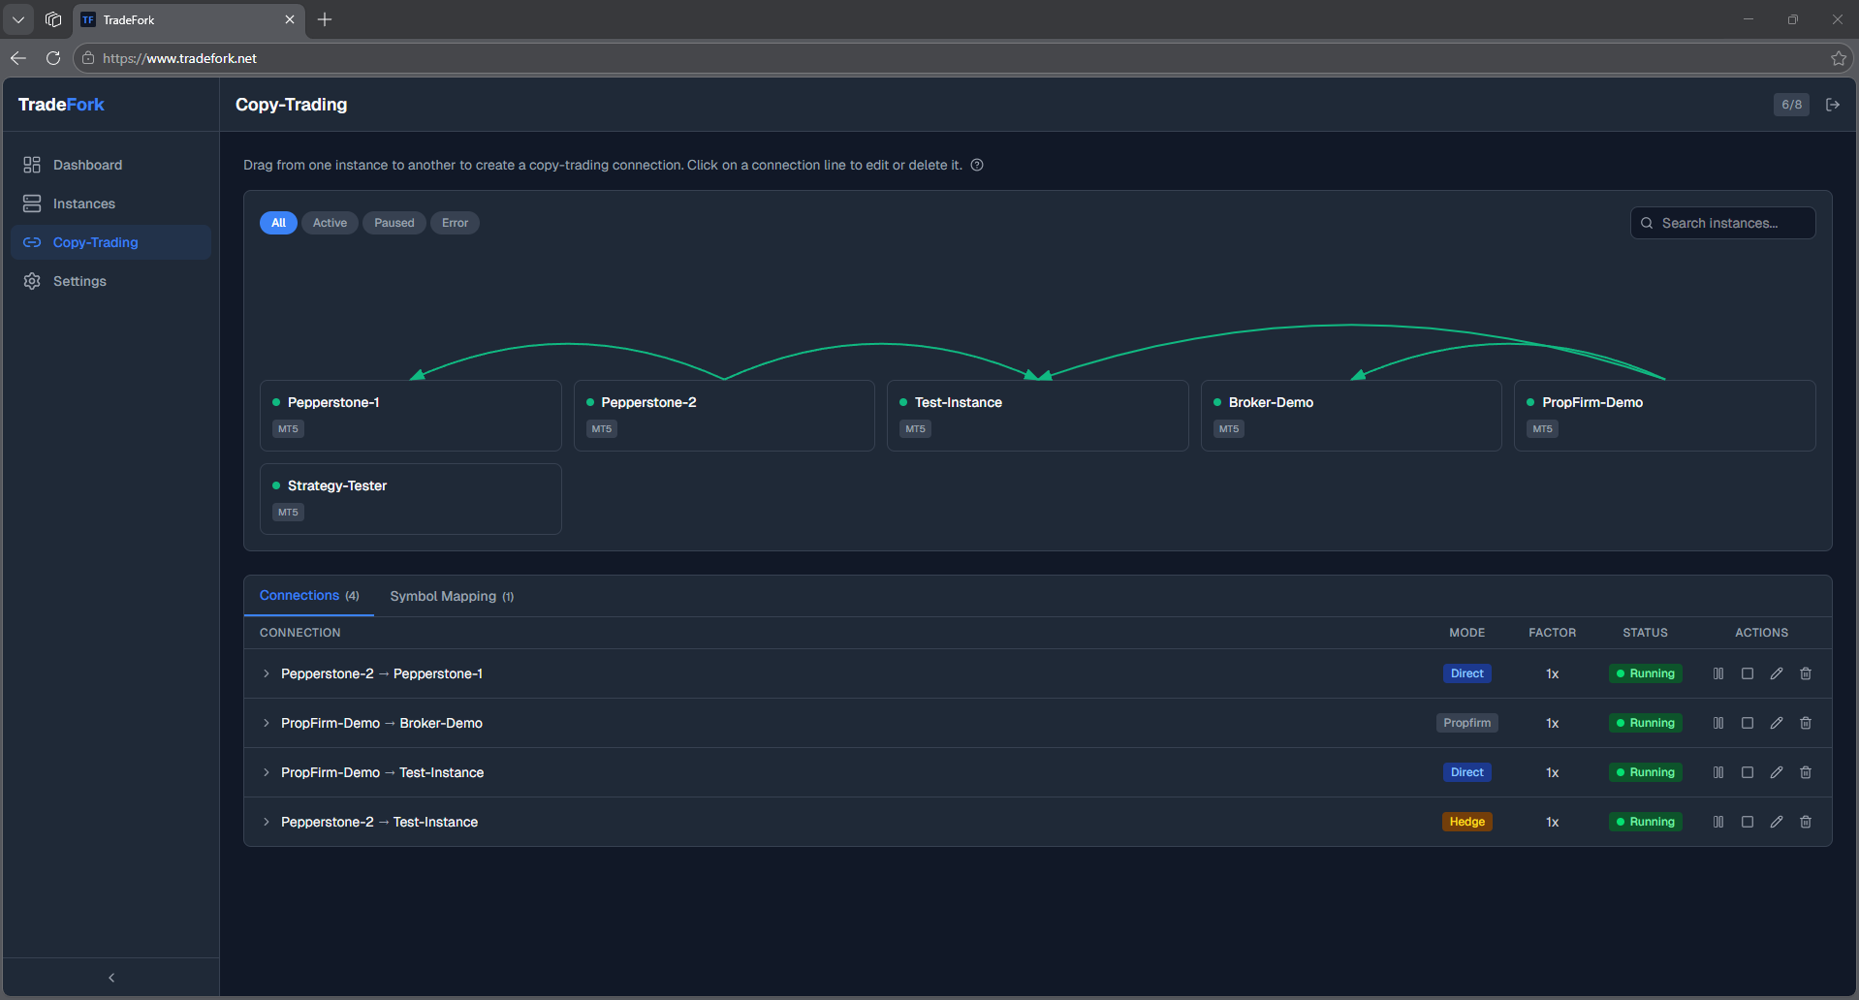This screenshot has width=1859, height=1000.
Task: Focus the Search instances field
Action: [x=1722, y=223]
